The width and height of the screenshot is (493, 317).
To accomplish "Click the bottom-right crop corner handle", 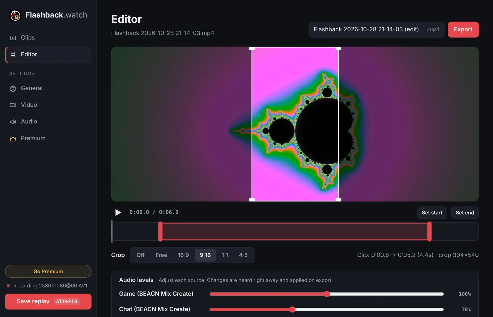I will coord(338,200).
